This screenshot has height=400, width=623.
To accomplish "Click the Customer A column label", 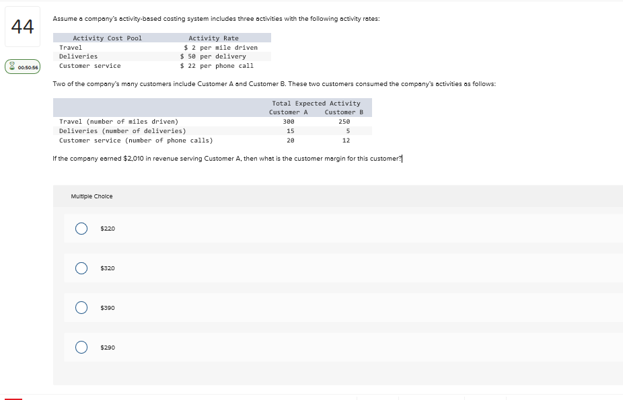I will tap(288, 112).
